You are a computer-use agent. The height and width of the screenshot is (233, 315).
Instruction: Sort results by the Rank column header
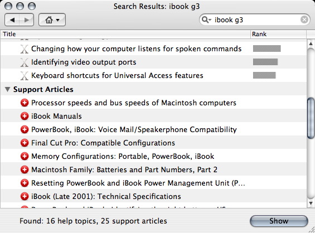point(278,34)
